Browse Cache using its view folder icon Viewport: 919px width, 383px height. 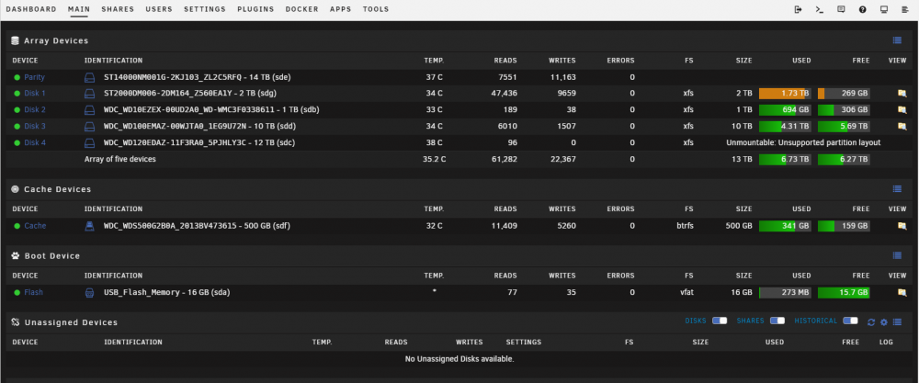click(x=902, y=225)
